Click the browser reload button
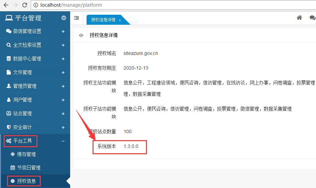316x188 pixels. [x=24, y=5]
